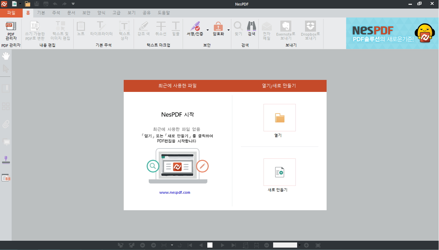Go to the previous page in status bar
Image resolution: width=439 pixels, height=250 pixels.
click(x=201, y=245)
